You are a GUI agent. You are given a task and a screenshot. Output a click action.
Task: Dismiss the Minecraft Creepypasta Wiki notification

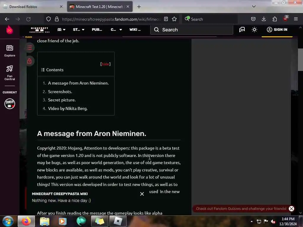(142, 194)
